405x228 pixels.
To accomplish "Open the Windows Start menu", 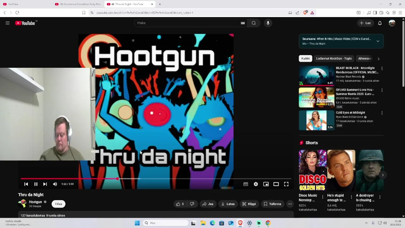I will 137,223.
